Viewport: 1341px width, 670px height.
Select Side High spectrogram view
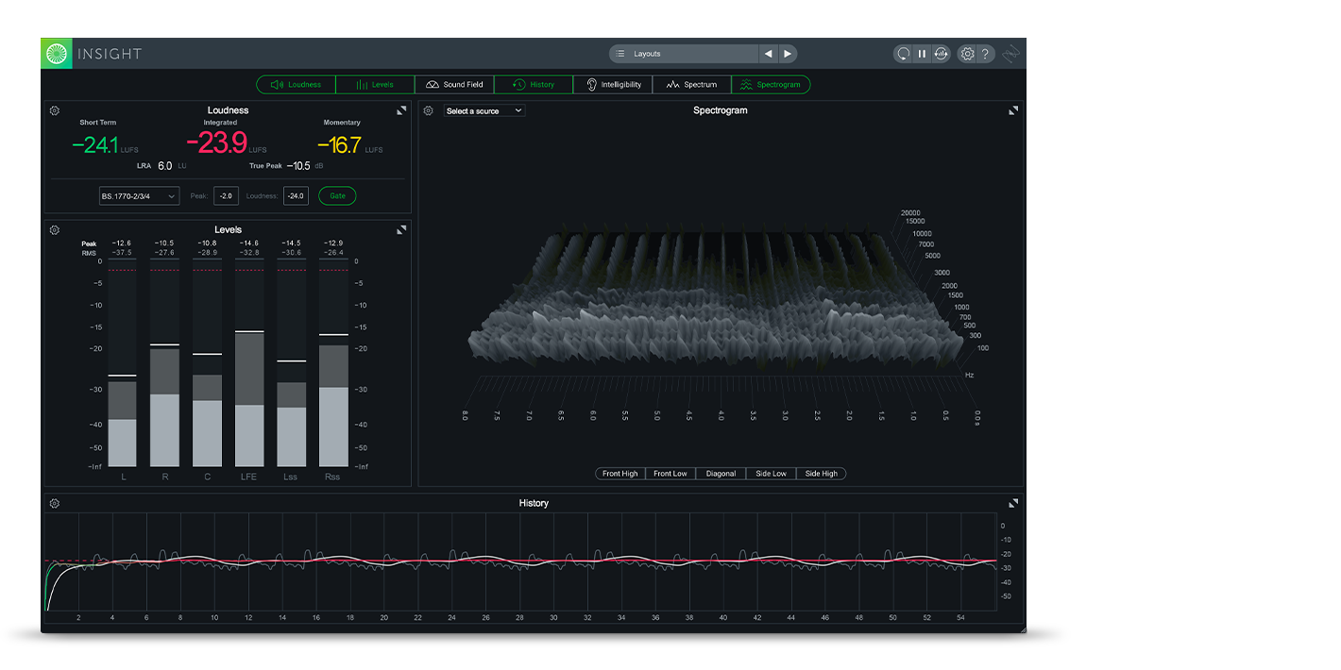pos(822,474)
